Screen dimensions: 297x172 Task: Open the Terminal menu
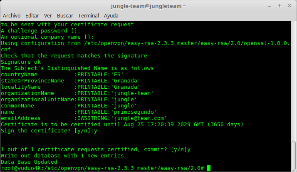click(x=88, y=15)
